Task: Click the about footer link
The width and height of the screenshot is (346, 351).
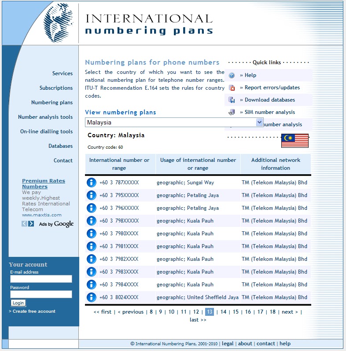Action: [x=245, y=344]
